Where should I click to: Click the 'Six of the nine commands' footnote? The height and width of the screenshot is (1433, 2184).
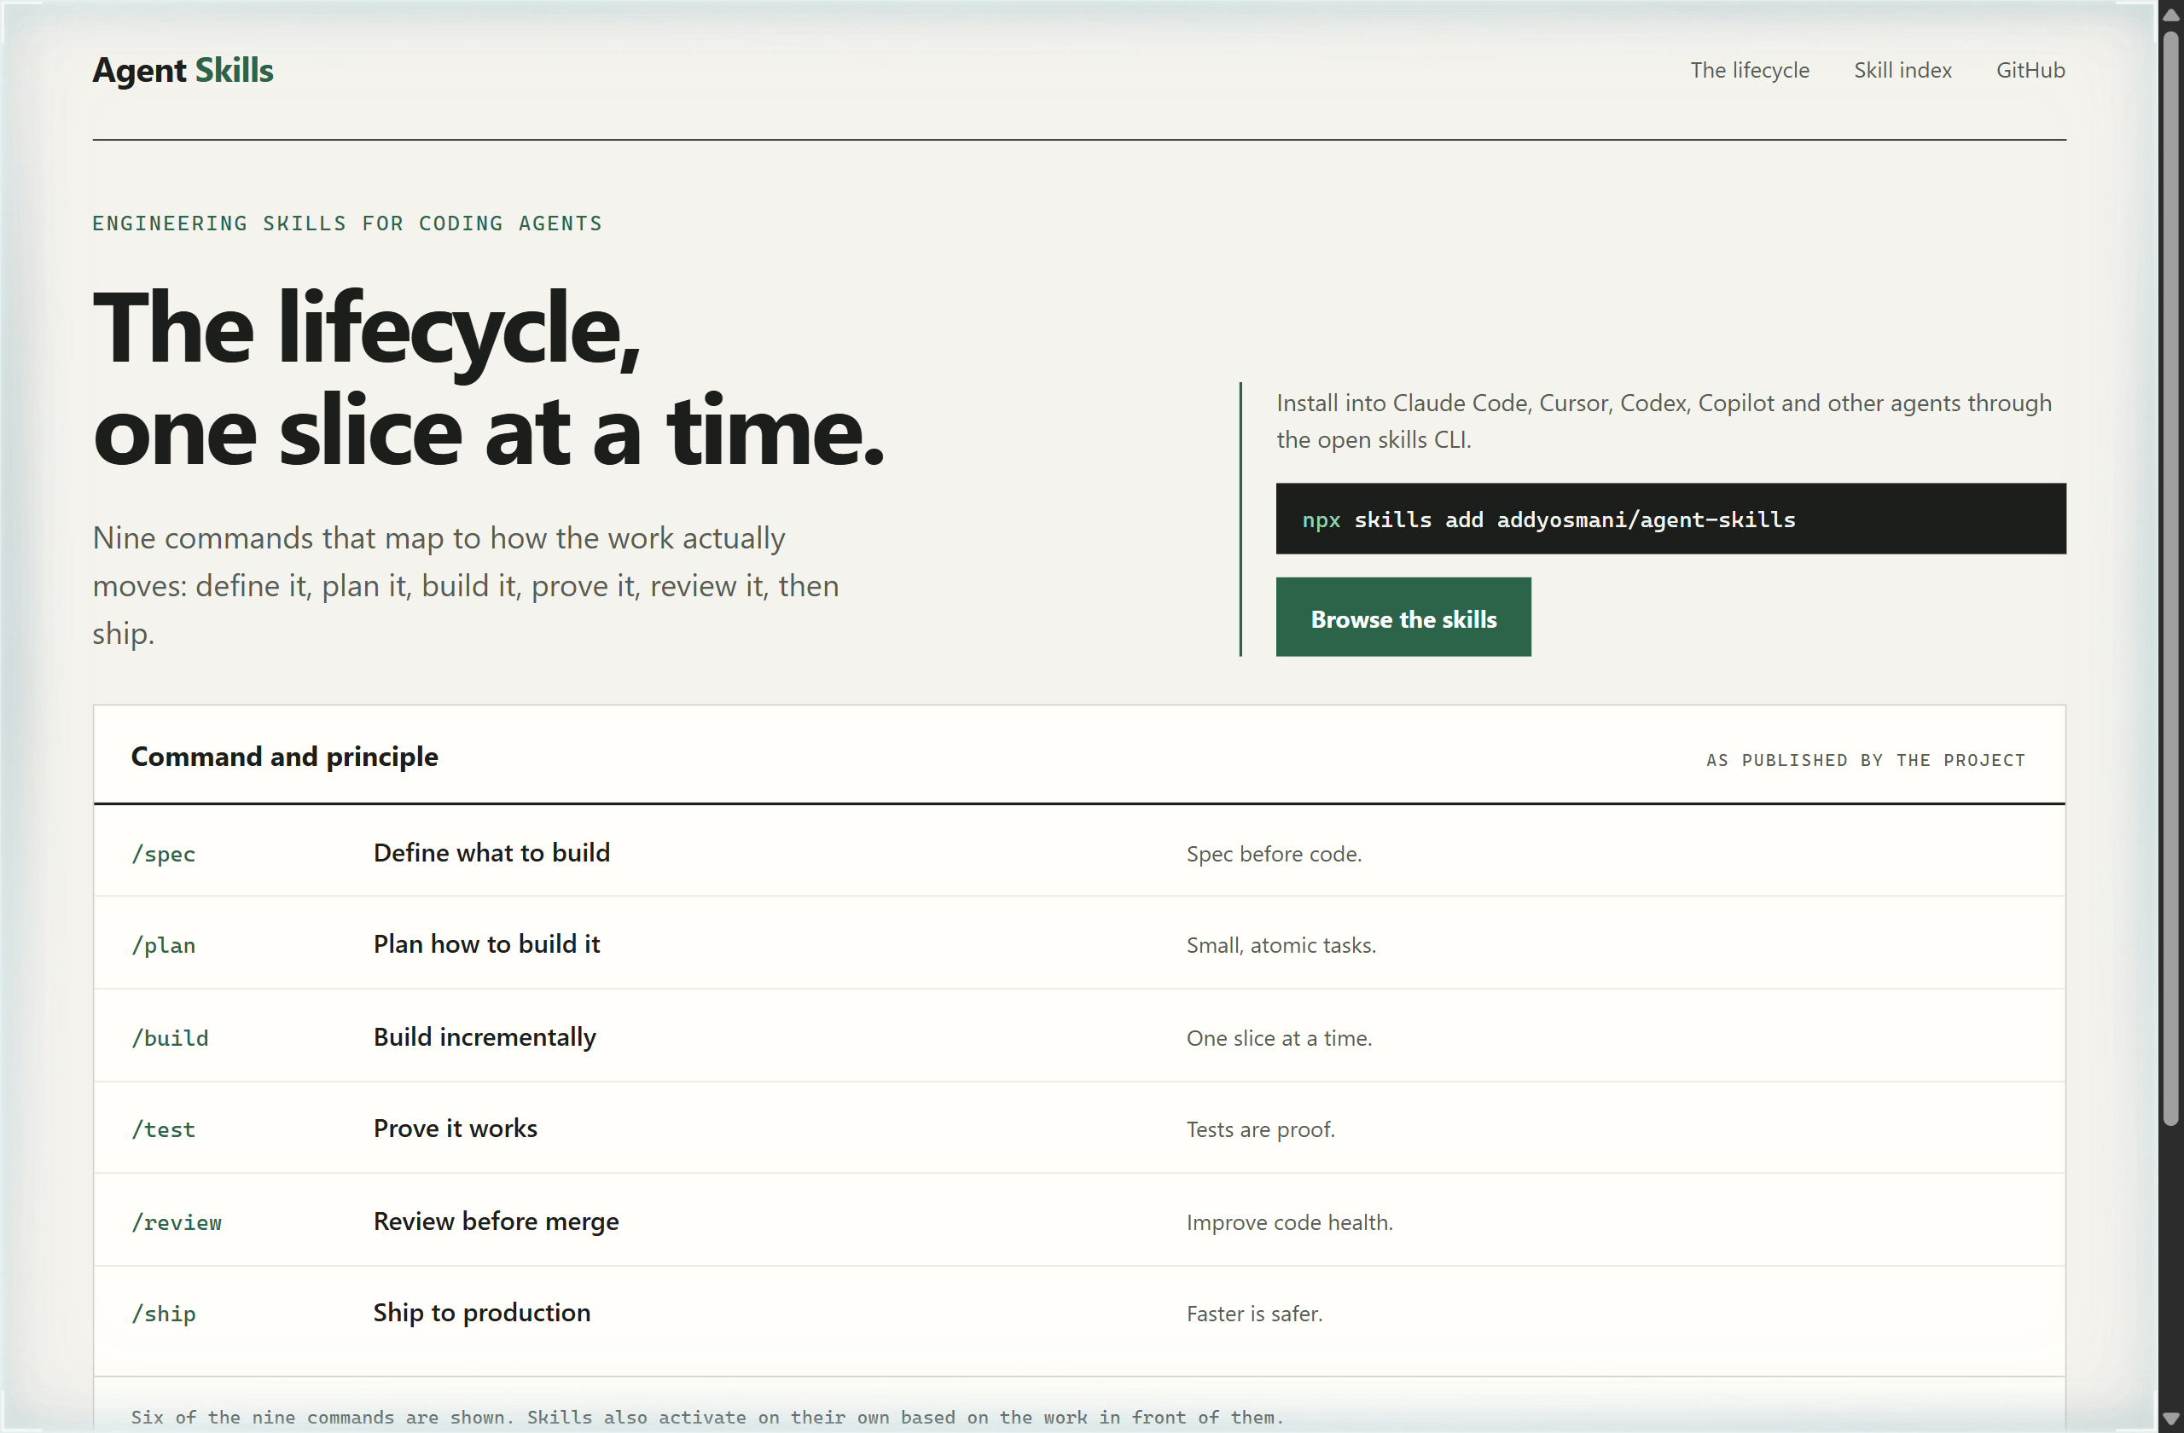click(x=706, y=1418)
